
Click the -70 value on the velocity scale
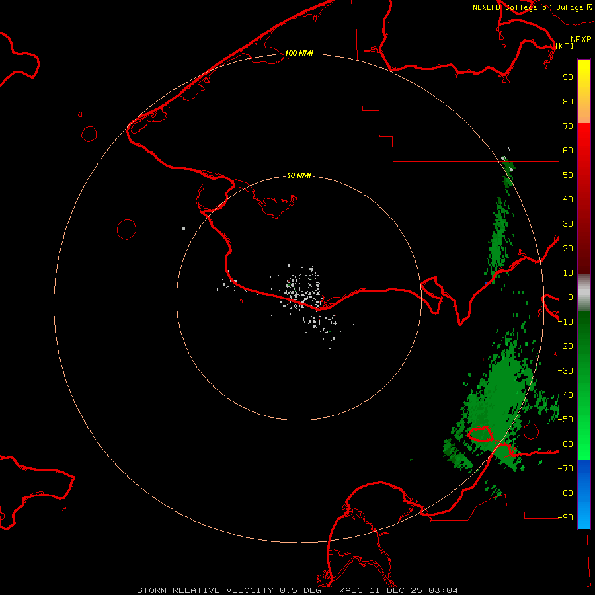point(565,469)
